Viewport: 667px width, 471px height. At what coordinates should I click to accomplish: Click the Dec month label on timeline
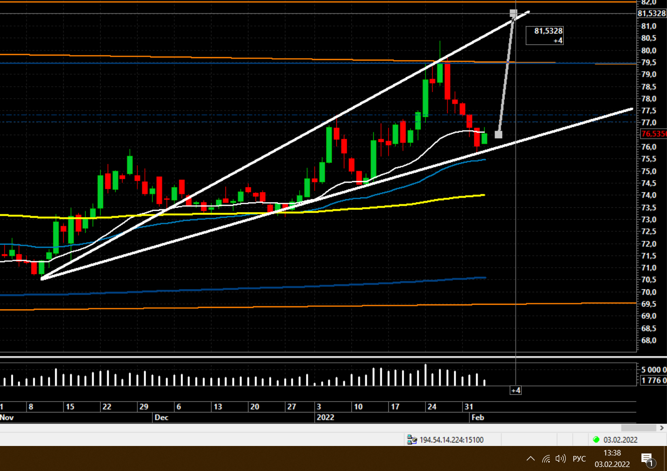[x=161, y=417]
